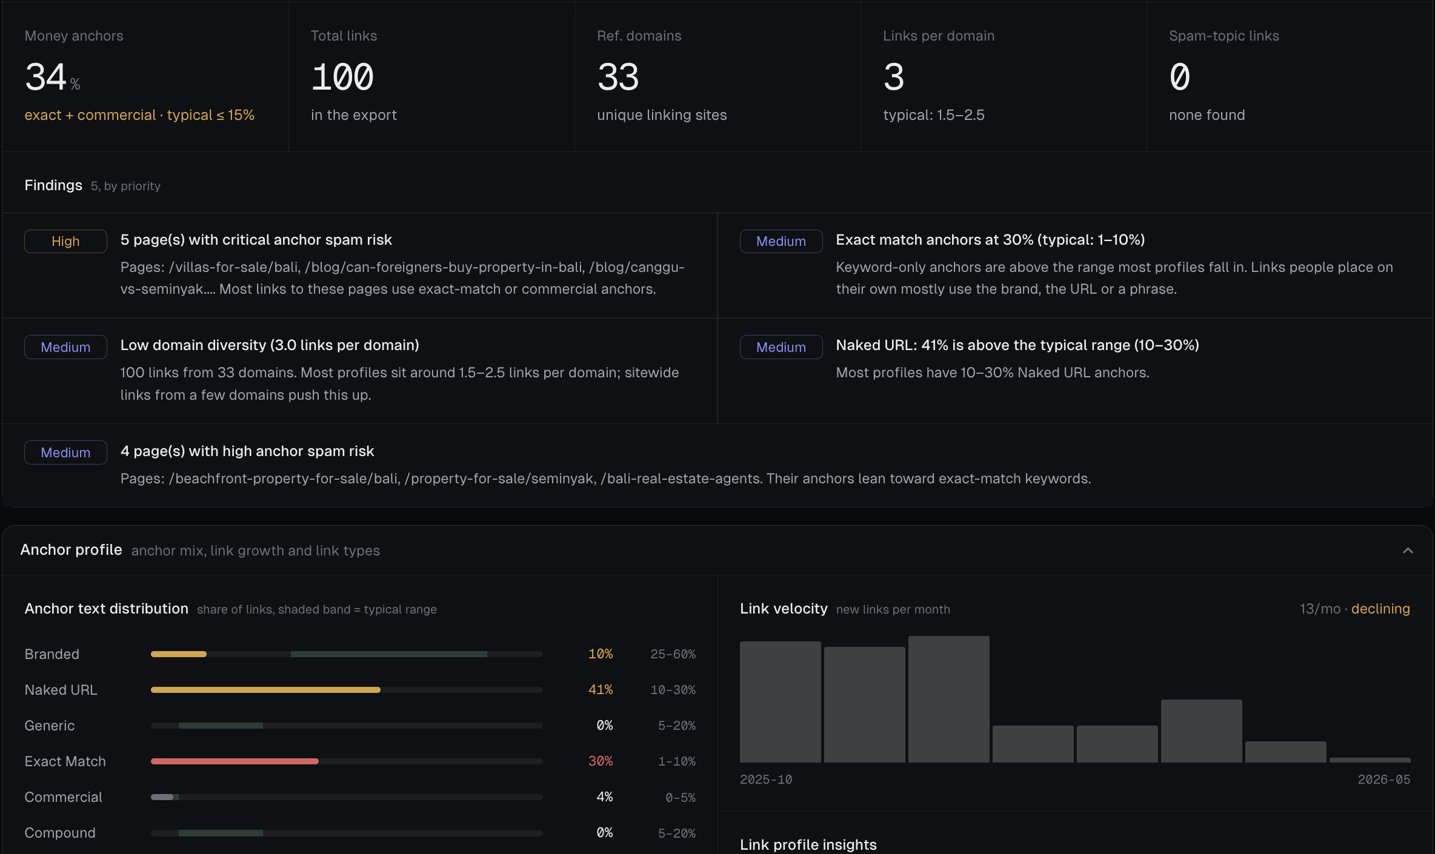Select the Exact Match red distribution bar
Image resolution: width=1435 pixels, height=854 pixels.
pos(235,761)
